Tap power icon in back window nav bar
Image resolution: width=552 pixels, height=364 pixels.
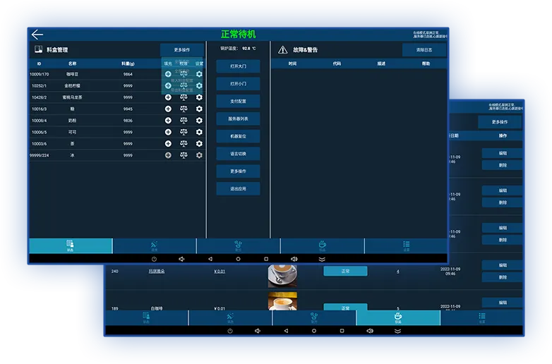(x=230, y=331)
